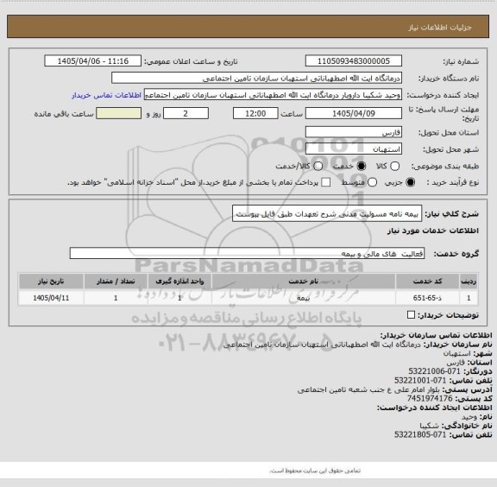Click need date cell 1405/04/11

(51, 298)
